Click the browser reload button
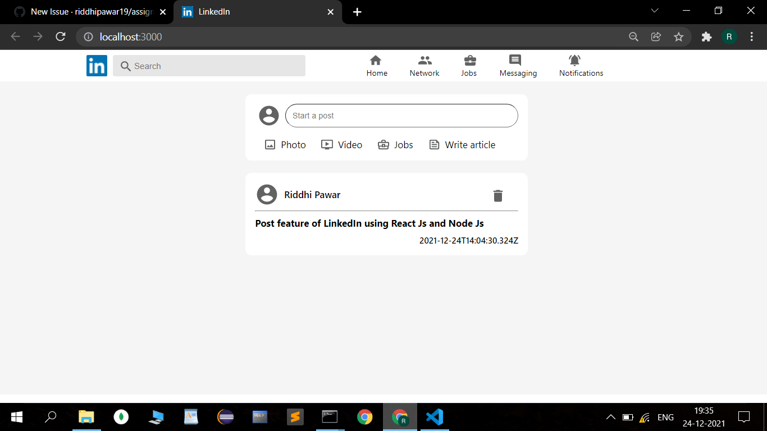 tap(60, 36)
